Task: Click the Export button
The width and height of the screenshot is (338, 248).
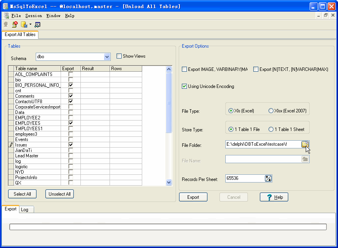Action: pyautogui.click(x=193, y=197)
